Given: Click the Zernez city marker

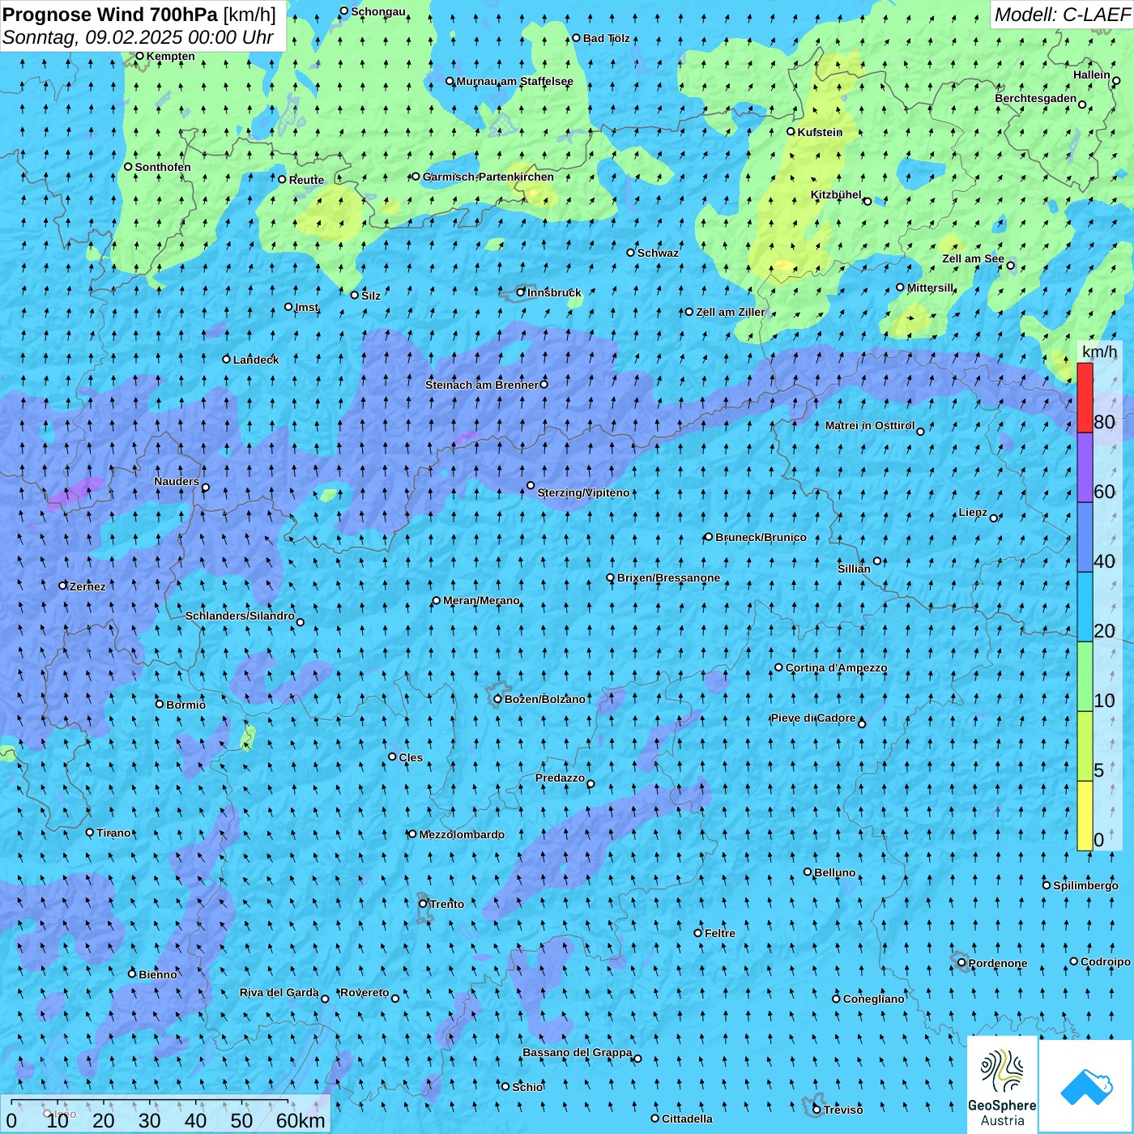Looking at the screenshot, I should (x=62, y=586).
